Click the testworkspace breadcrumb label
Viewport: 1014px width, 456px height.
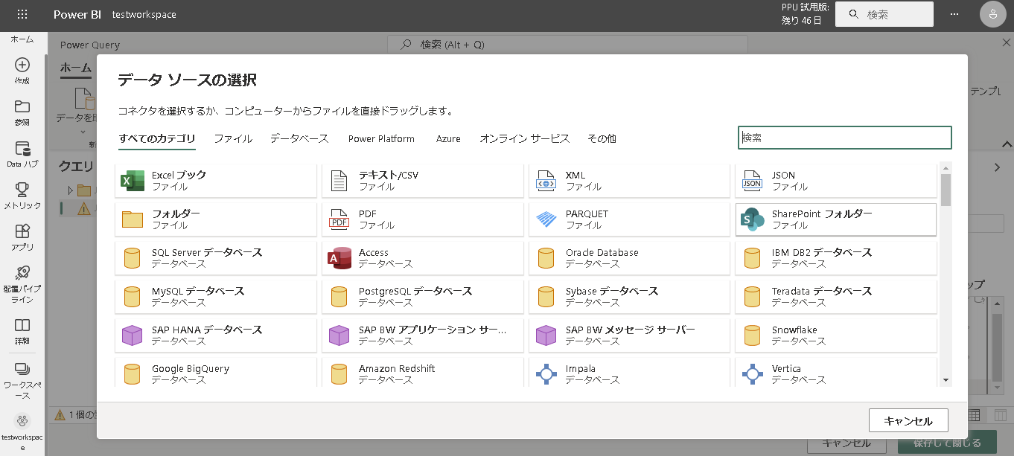pyautogui.click(x=144, y=14)
